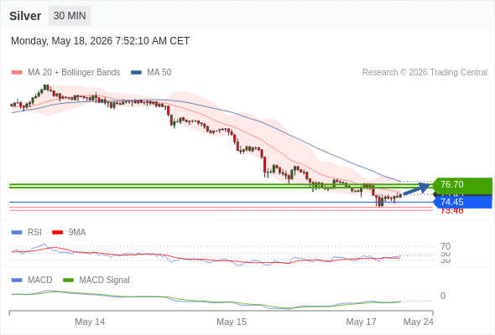Click the green 76.70 resistance price tag
Image resolution: width=495 pixels, height=335 pixels.
[x=462, y=185]
